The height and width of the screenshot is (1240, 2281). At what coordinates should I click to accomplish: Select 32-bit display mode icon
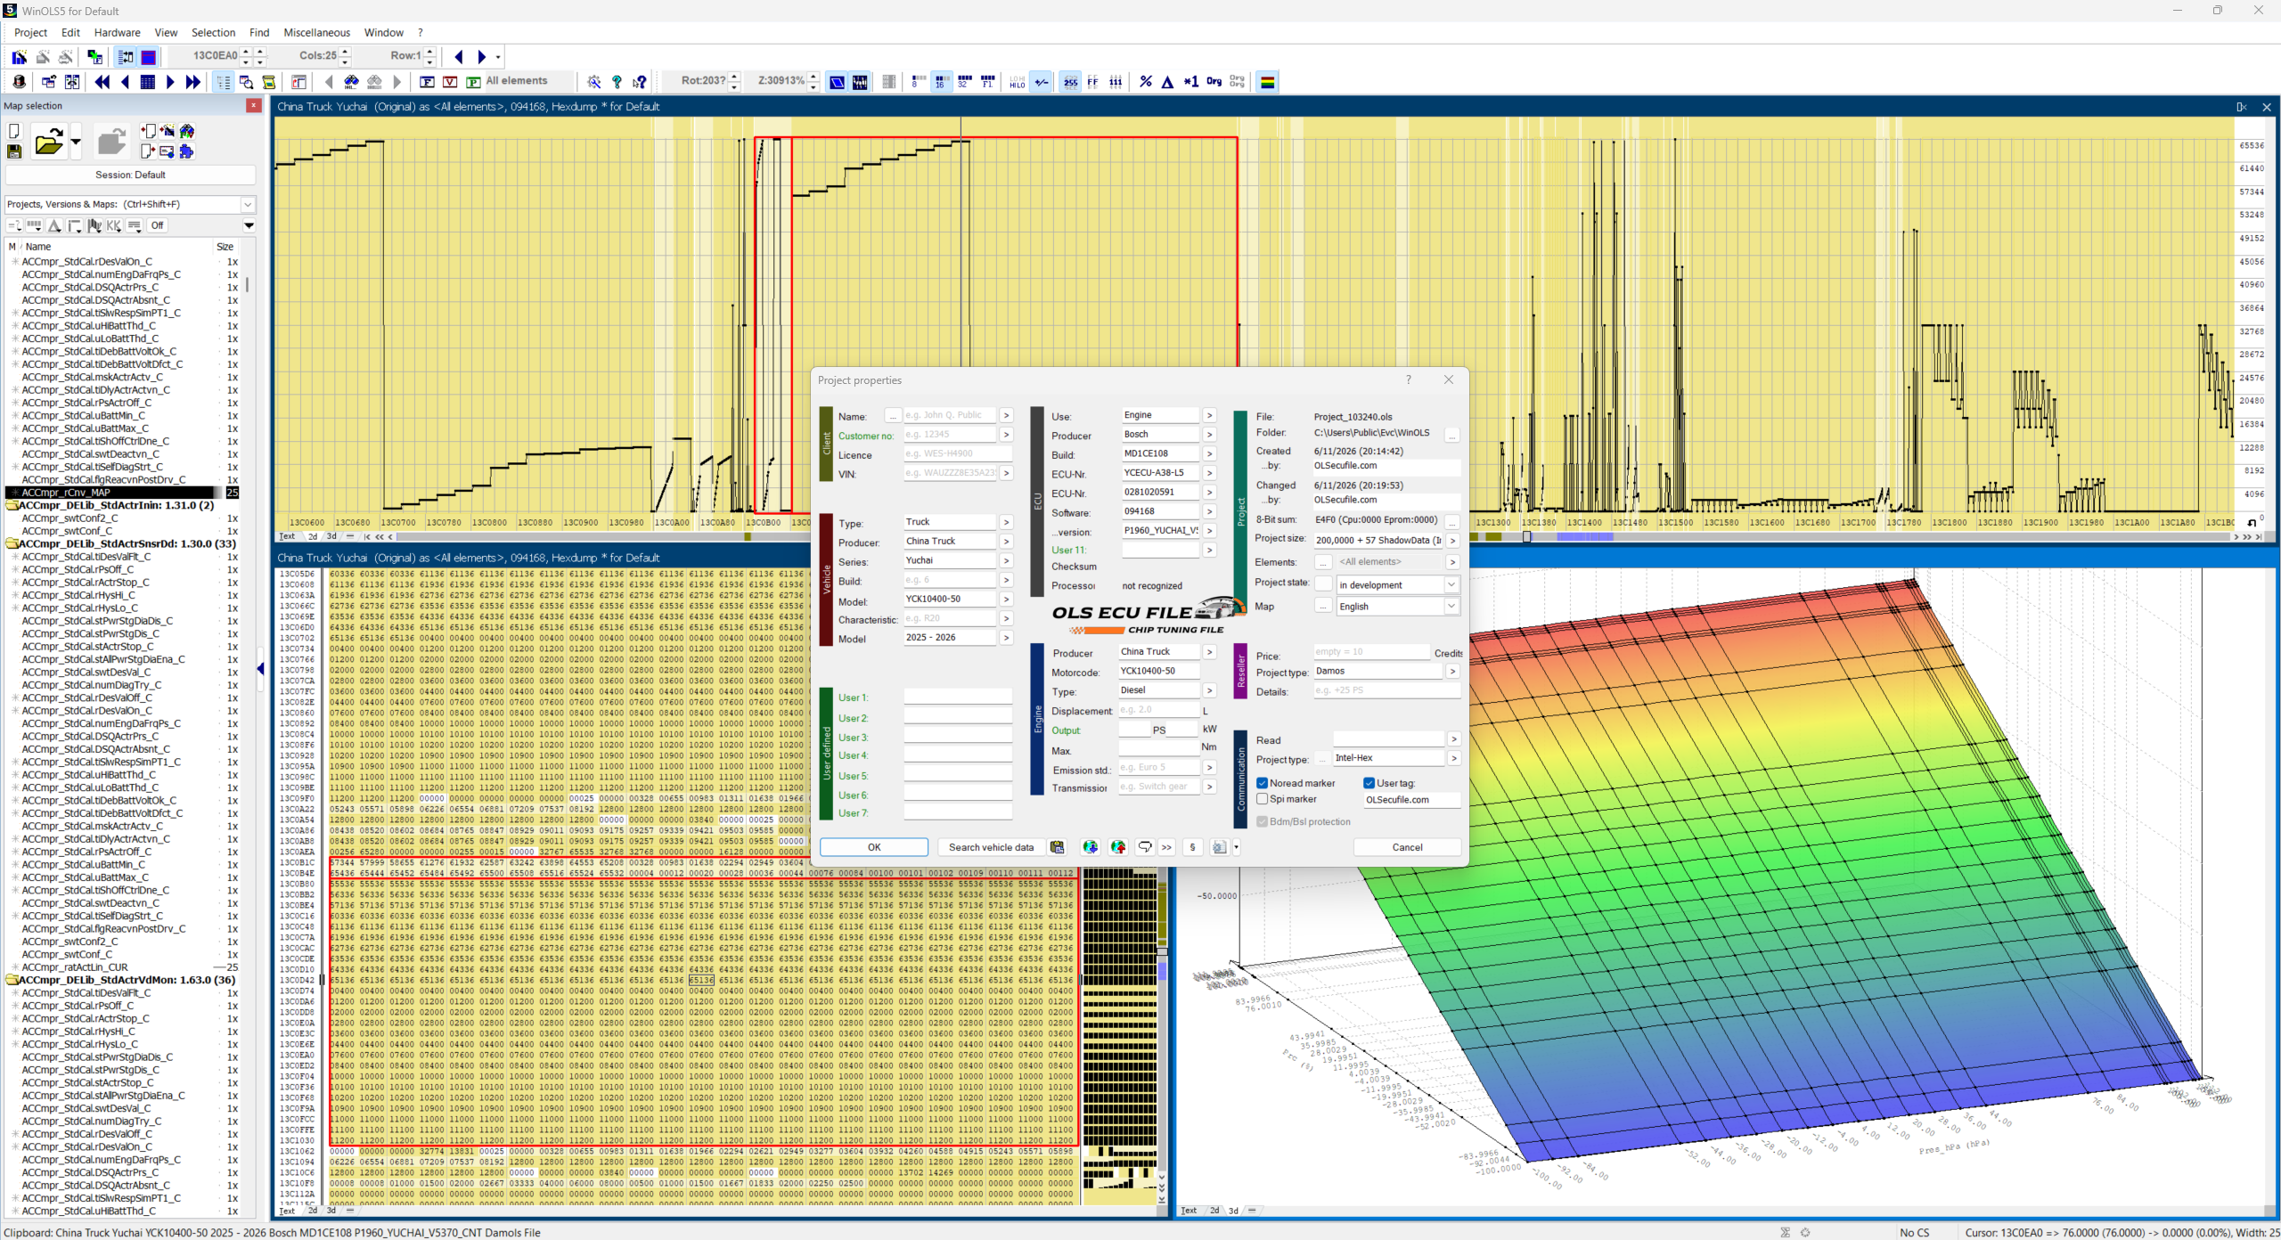click(x=964, y=82)
